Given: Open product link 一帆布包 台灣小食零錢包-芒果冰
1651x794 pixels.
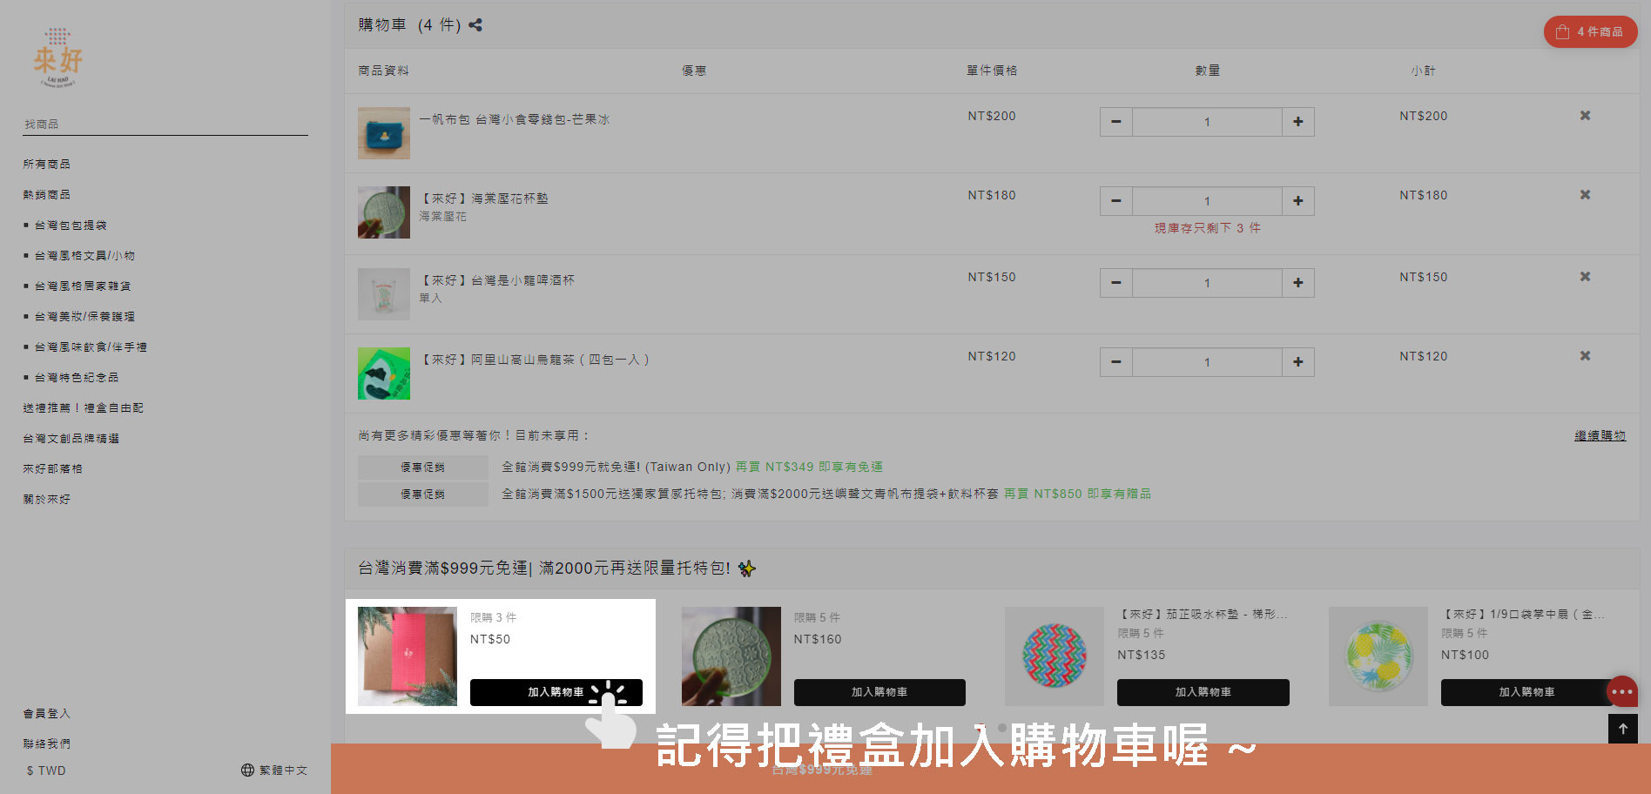Looking at the screenshot, I should pyautogui.click(x=515, y=119).
